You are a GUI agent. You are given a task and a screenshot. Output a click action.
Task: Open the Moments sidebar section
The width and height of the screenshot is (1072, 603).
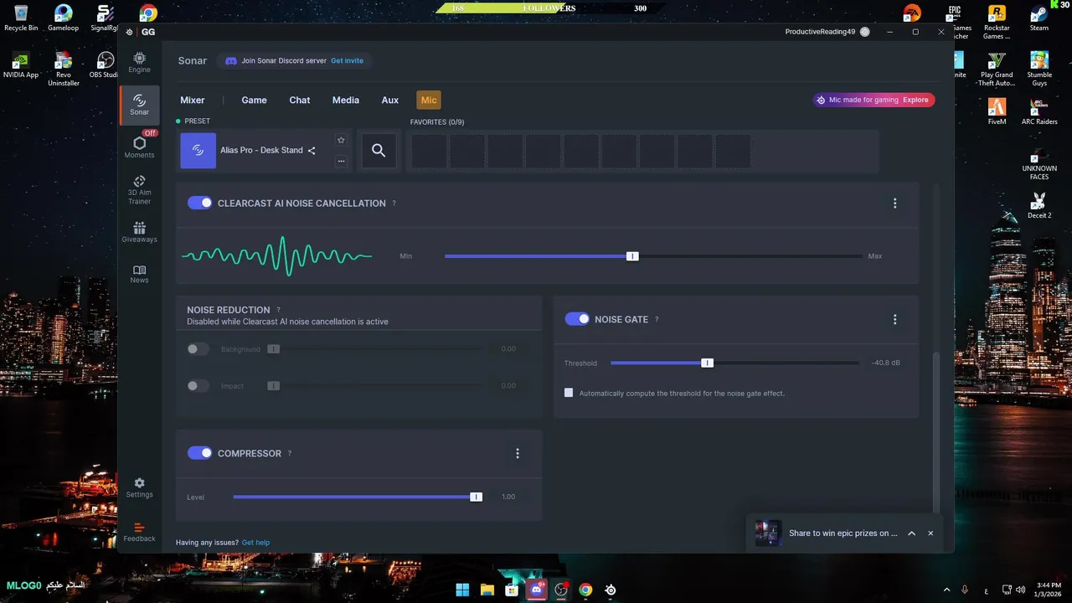pos(139,147)
